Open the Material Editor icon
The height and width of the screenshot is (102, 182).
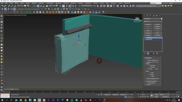point(118,6)
